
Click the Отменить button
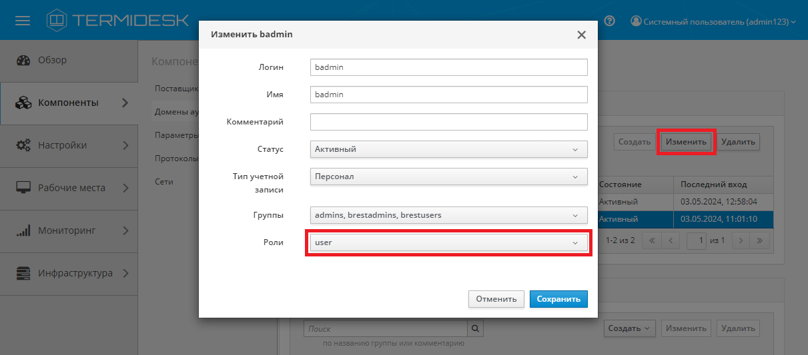pos(496,299)
